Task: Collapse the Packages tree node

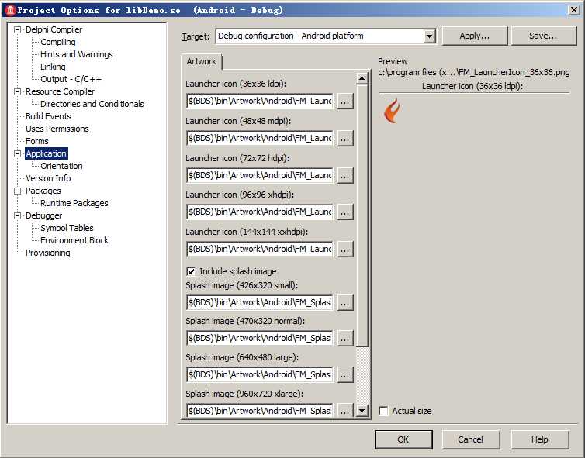Action: (x=17, y=191)
